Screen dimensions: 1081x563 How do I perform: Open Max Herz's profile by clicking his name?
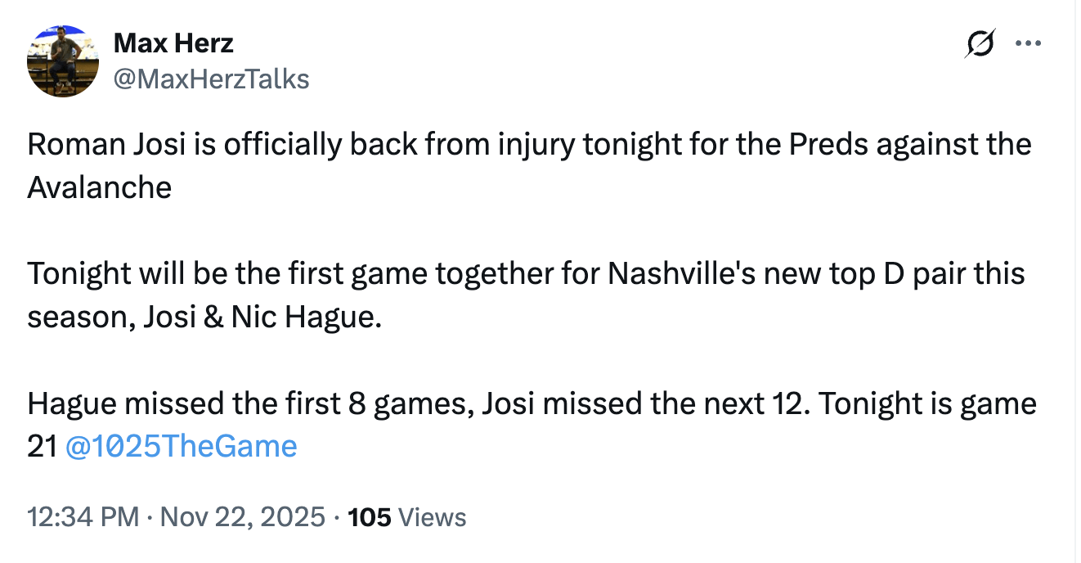click(x=174, y=42)
